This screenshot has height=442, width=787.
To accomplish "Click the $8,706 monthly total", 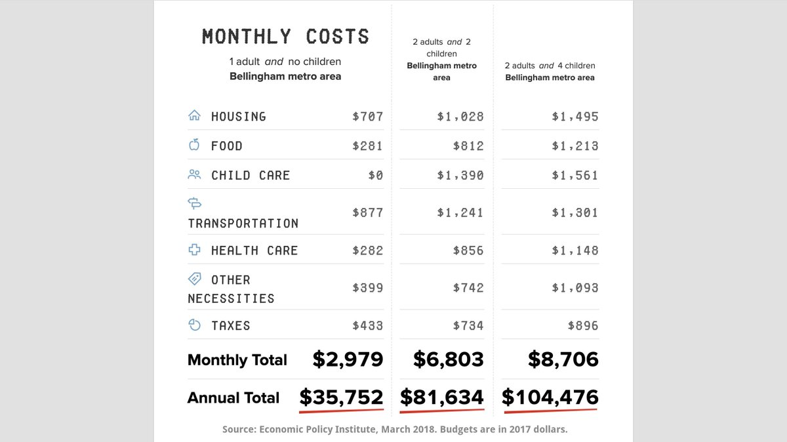I will (563, 359).
